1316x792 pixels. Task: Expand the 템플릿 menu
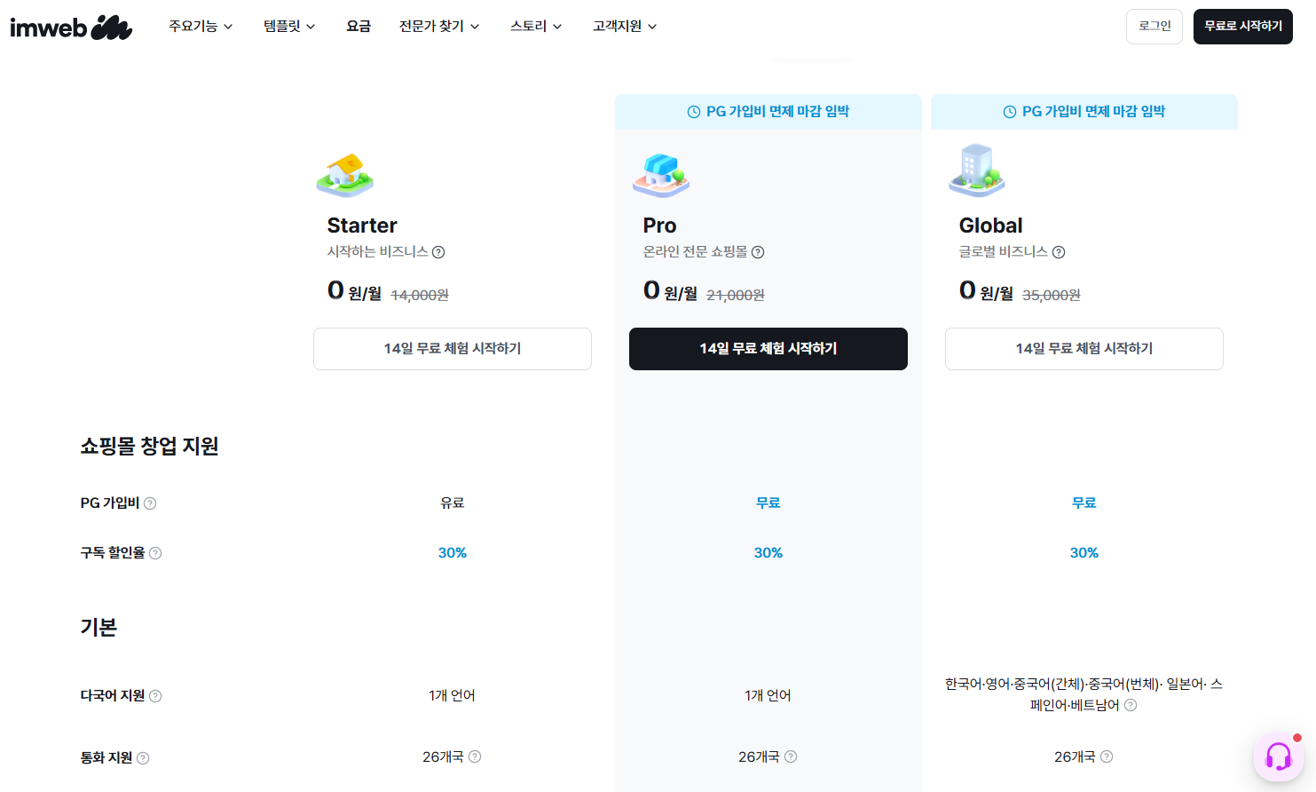point(288,26)
